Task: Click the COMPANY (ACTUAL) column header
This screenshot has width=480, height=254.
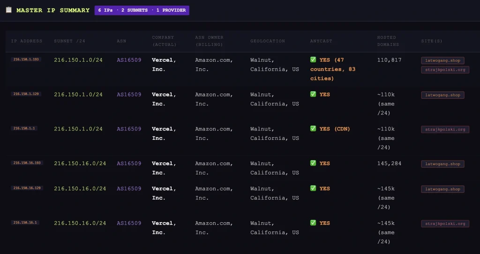Action: click(165, 41)
